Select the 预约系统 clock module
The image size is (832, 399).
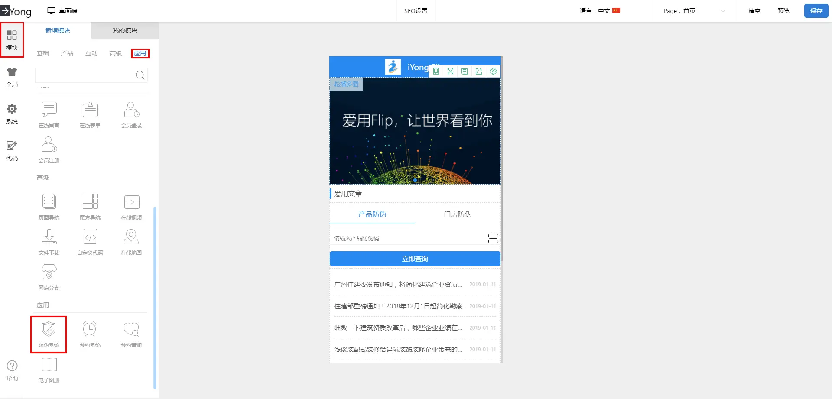pyautogui.click(x=90, y=334)
